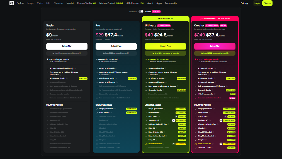The width and height of the screenshot is (282, 159).
Task: Click the tag icon in 'Save $294 compared to monthly'
Action: 153,53
